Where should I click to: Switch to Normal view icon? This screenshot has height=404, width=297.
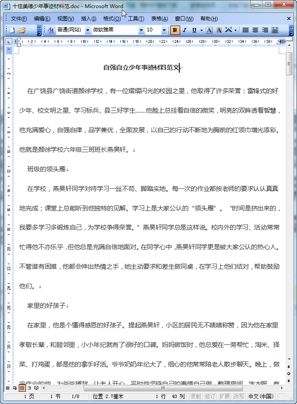click(x=8, y=388)
